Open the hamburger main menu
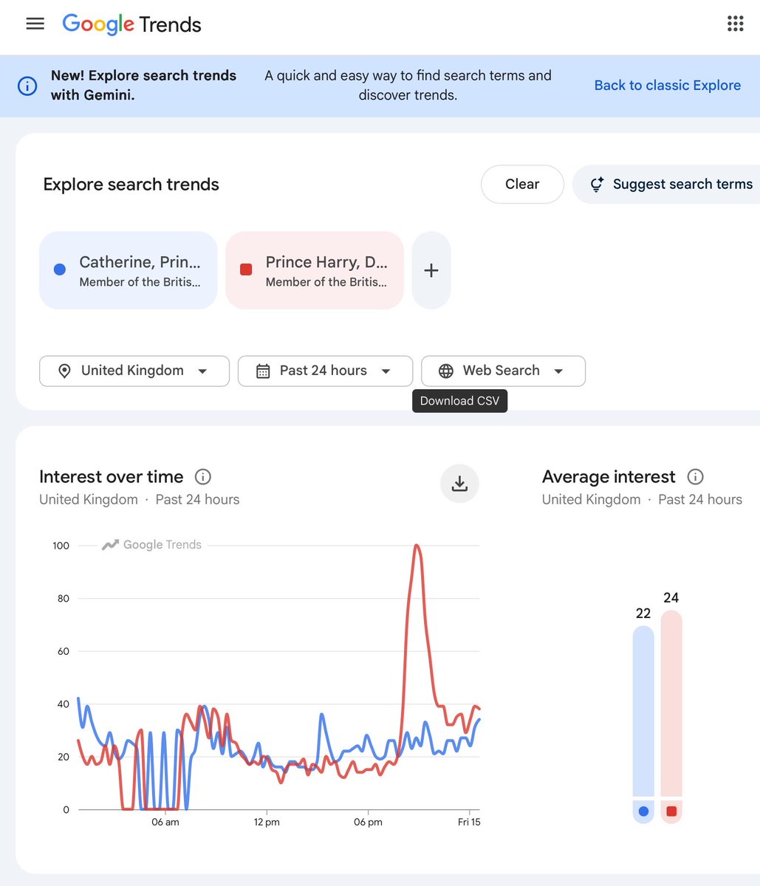The image size is (760, 886). coord(35,24)
